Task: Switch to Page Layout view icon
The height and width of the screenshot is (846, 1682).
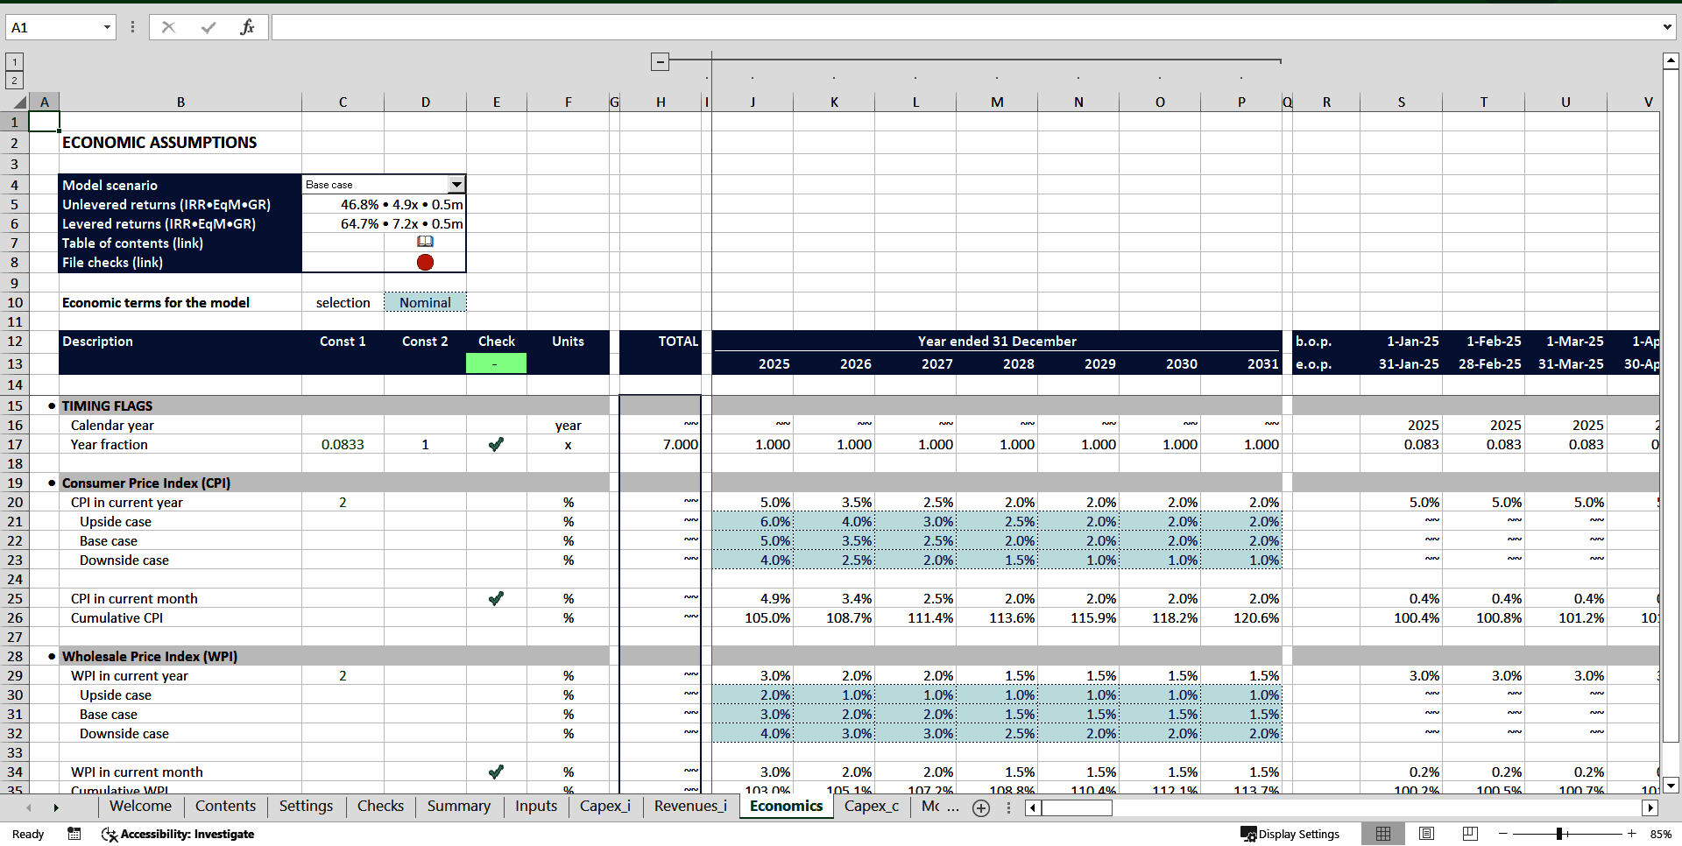Action: [x=1426, y=834]
